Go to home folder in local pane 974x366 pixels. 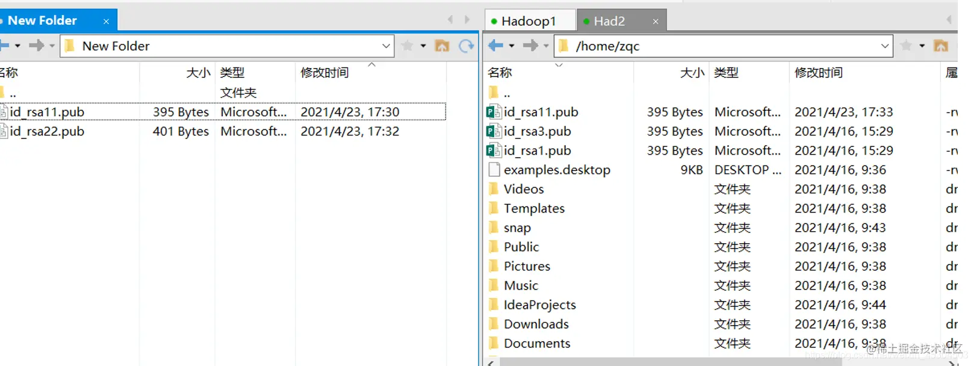pyautogui.click(x=442, y=46)
